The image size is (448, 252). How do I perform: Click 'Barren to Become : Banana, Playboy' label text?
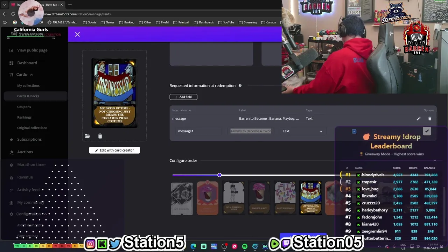click(x=269, y=119)
